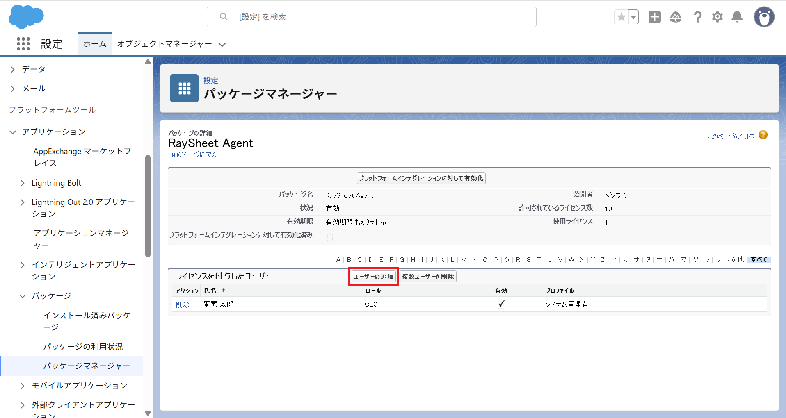Click the Salesforce cloud logo
The image size is (786, 418).
point(26,17)
